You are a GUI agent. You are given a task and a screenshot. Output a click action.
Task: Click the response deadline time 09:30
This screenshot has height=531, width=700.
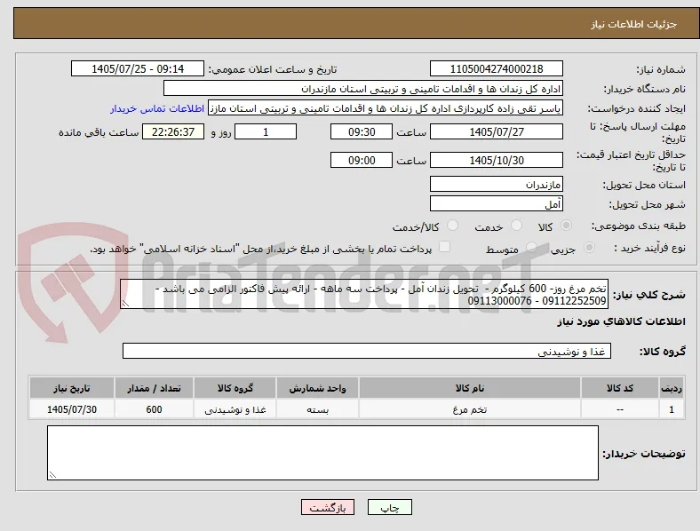(362, 132)
